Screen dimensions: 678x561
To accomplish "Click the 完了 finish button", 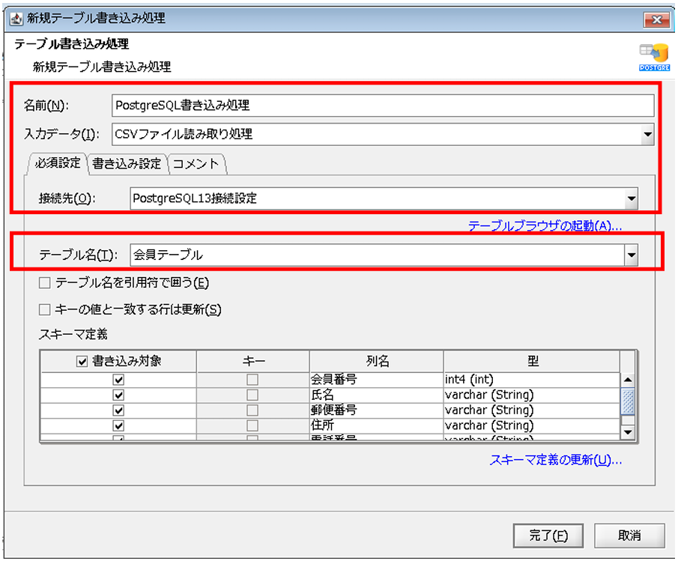I will pyautogui.click(x=548, y=536).
